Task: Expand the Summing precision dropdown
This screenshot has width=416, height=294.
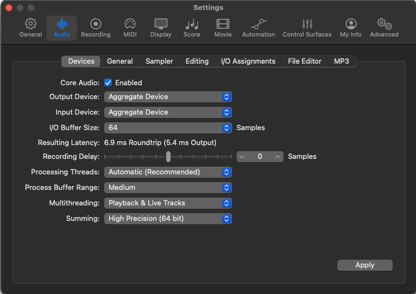Action: [168, 219]
